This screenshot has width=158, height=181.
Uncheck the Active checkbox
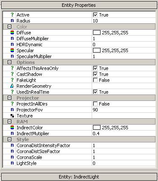95,15
